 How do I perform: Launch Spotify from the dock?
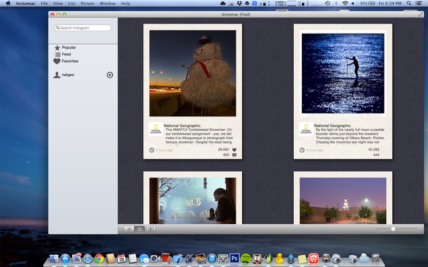pos(246,258)
